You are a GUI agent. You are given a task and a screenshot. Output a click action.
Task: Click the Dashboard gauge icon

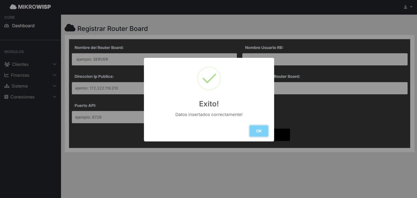point(7,26)
